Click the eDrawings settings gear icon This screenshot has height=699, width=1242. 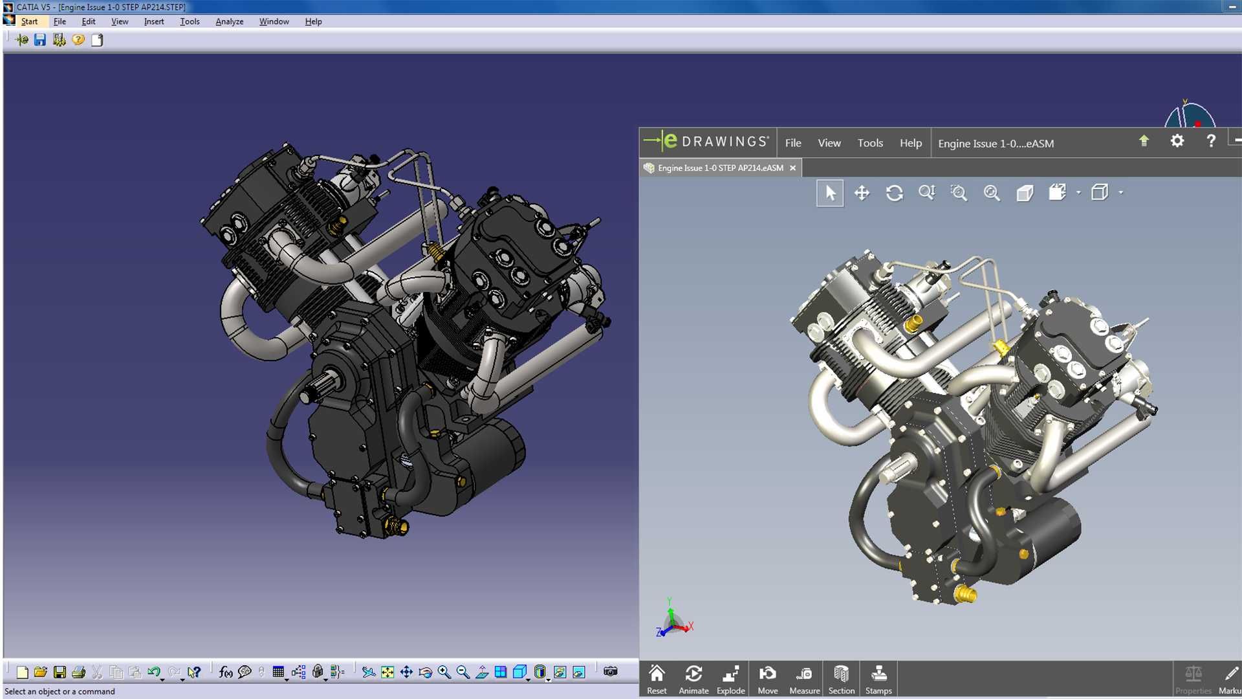(1178, 141)
